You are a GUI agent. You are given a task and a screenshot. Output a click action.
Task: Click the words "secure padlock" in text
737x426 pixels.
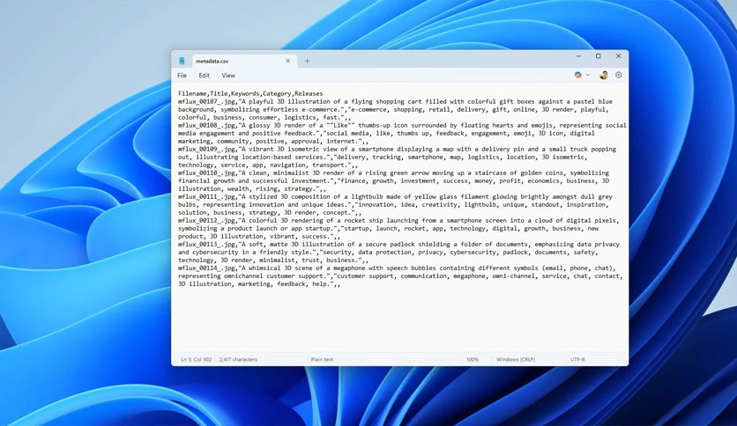pos(391,245)
